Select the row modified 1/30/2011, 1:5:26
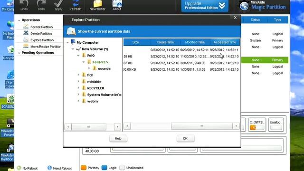 click(181, 70)
